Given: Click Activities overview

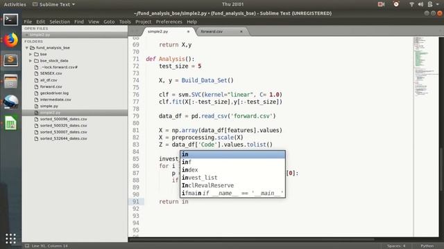Looking at the screenshot, I should click(15, 4).
